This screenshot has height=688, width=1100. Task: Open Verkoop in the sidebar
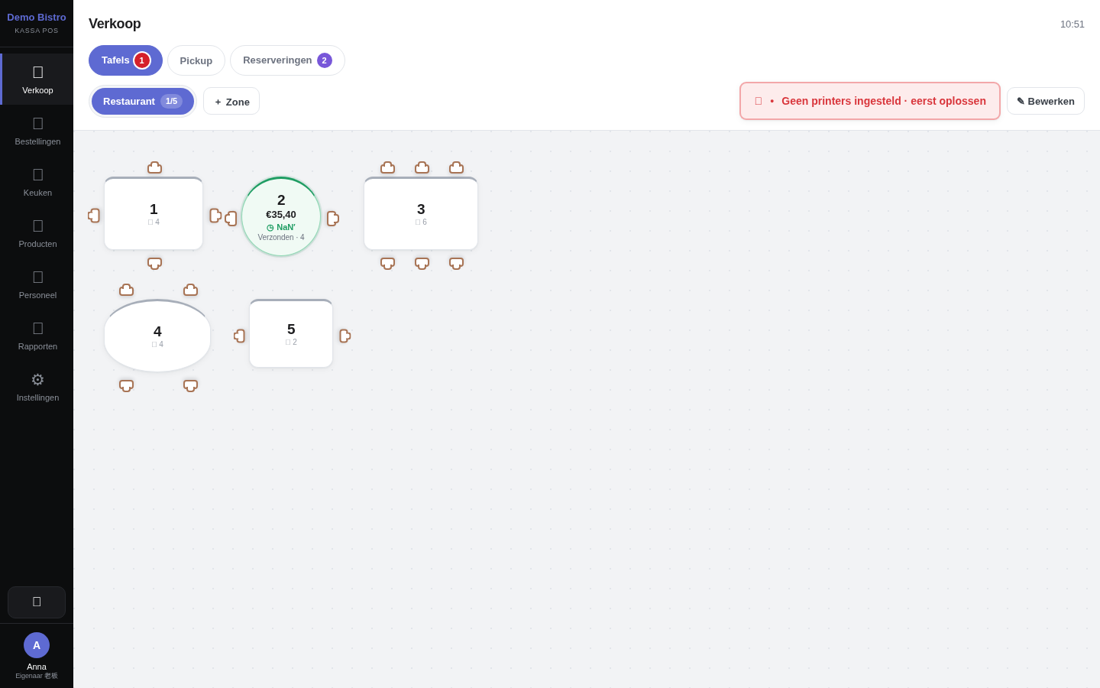(x=37, y=80)
